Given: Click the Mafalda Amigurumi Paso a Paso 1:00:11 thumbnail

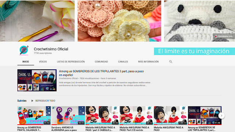Looking at the screenshot, I should tap(170, 115).
